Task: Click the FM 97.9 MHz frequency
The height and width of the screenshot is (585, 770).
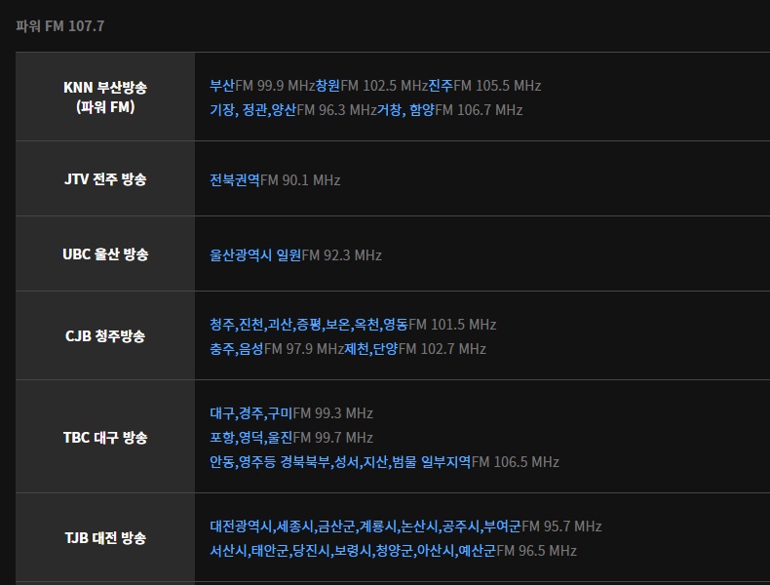Action: (x=304, y=349)
